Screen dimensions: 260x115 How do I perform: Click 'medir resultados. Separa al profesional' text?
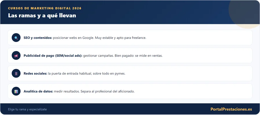click(83, 91)
